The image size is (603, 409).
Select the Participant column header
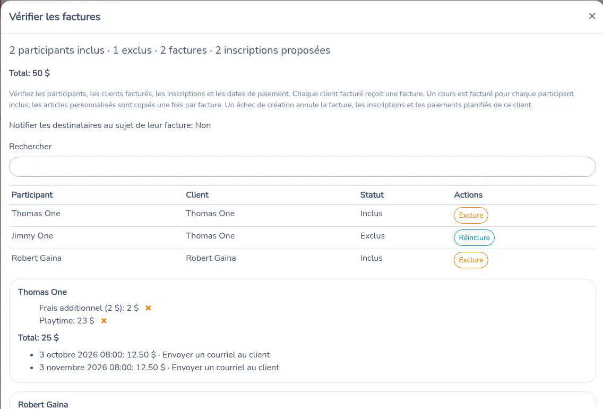pos(32,195)
